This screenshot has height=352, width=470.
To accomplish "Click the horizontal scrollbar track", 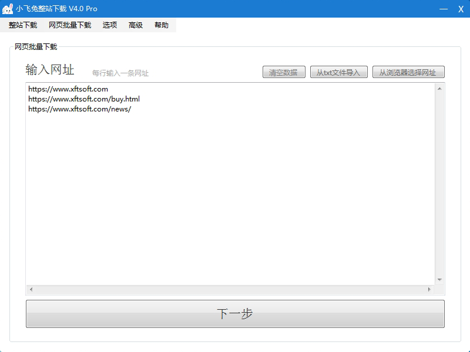I will click(x=229, y=290).
